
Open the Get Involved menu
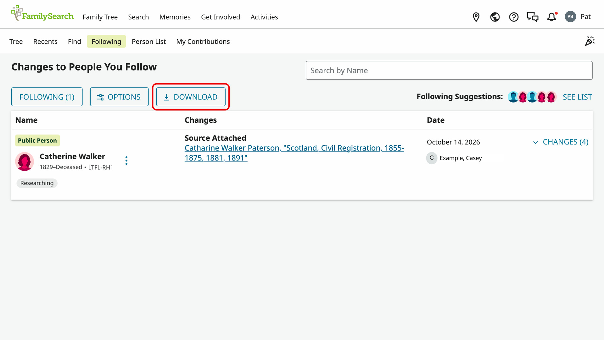(221, 17)
